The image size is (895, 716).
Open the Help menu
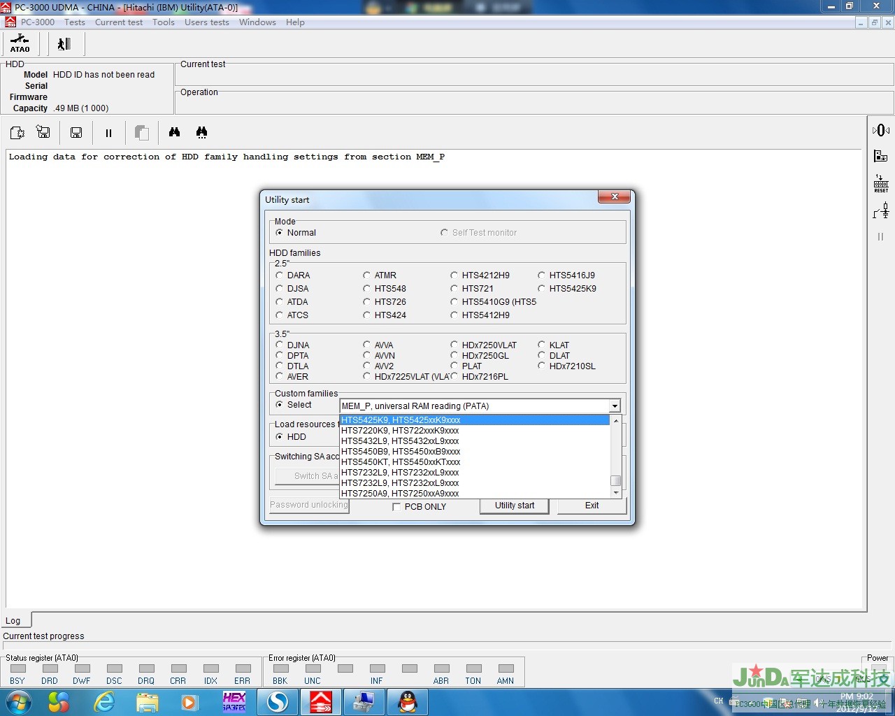tap(295, 22)
